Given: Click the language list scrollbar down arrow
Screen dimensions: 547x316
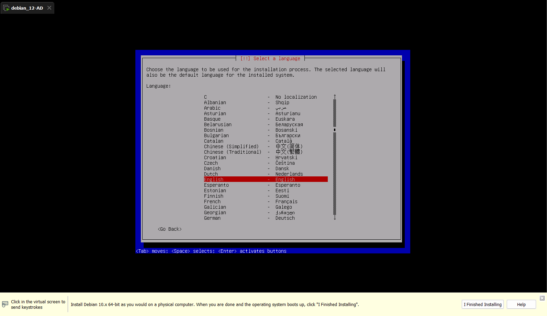Looking at the screenshot, I should click(335, 218).
